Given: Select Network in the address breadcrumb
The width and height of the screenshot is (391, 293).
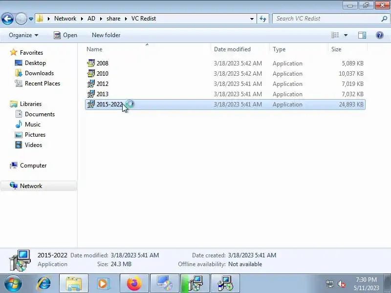Looking at the screenshot, I should tap(65, 19).
